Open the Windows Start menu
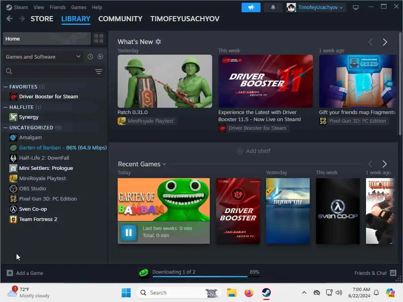Viewport: 403px width, 302px height. pos(126,293)
